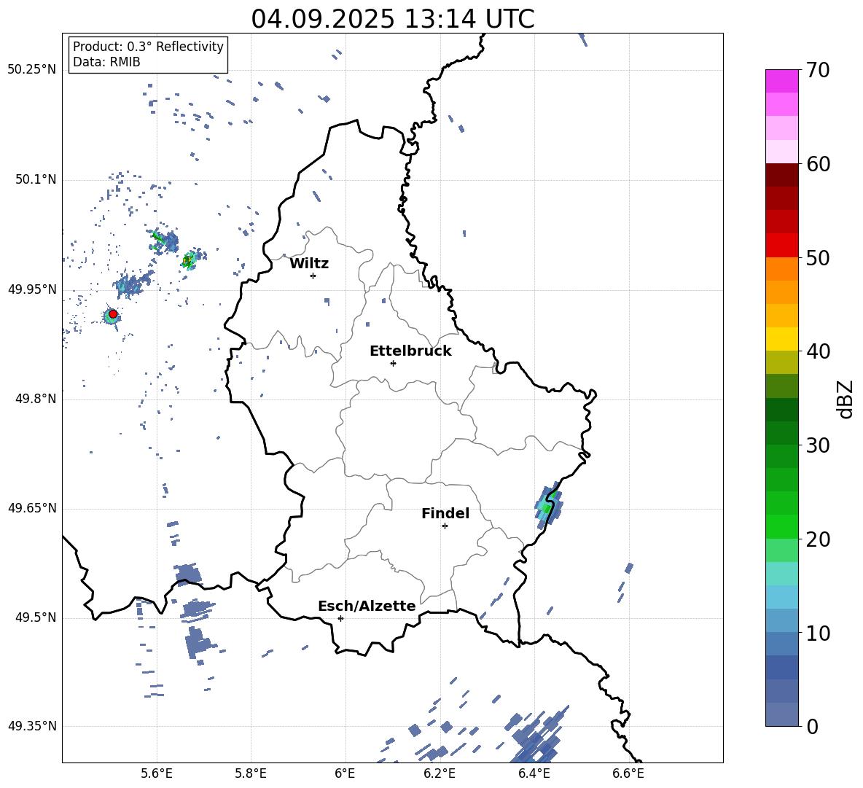This screenshot has width=863, height=788.
Task: Click the 30 tick on the colorbar
Action: [818, 445]
